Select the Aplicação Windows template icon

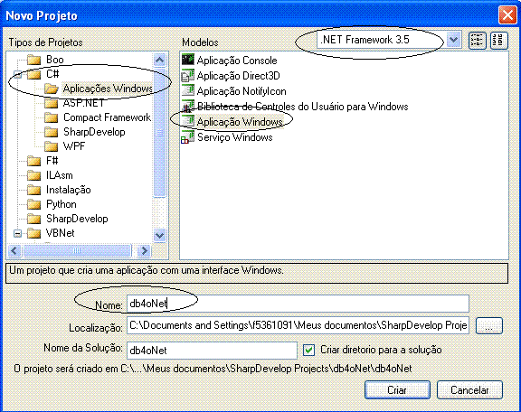coord(188,121)
